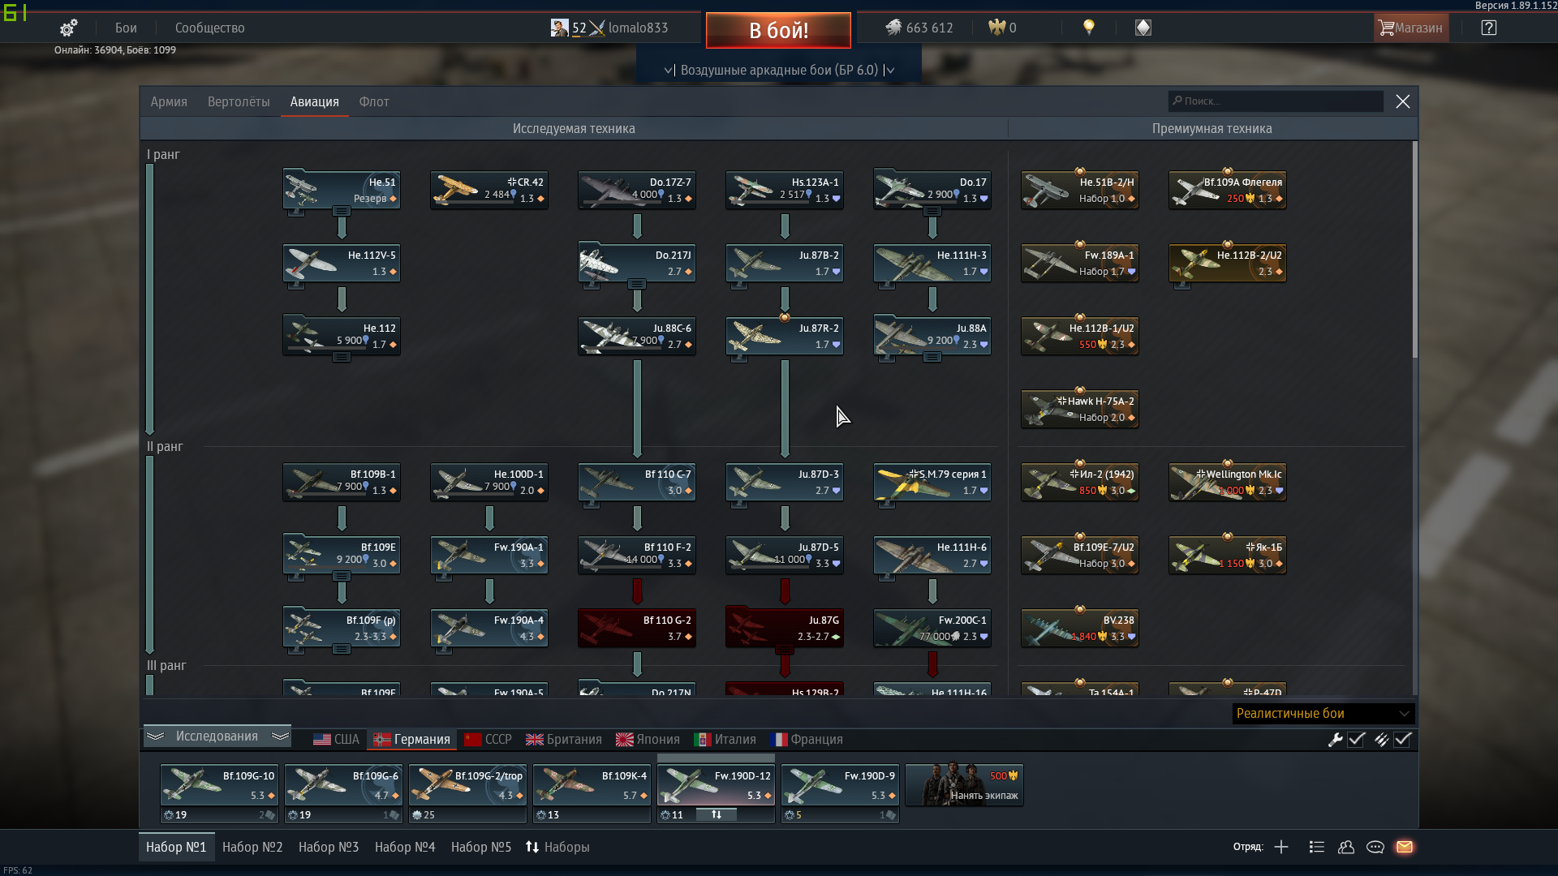Select the Bf.109G-10 crew slot
Screen dimensions: 1558x876
click(219, 785)
